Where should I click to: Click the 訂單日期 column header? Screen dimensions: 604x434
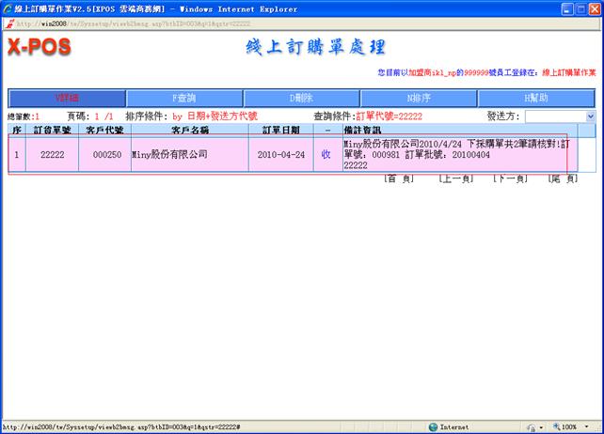281,130
